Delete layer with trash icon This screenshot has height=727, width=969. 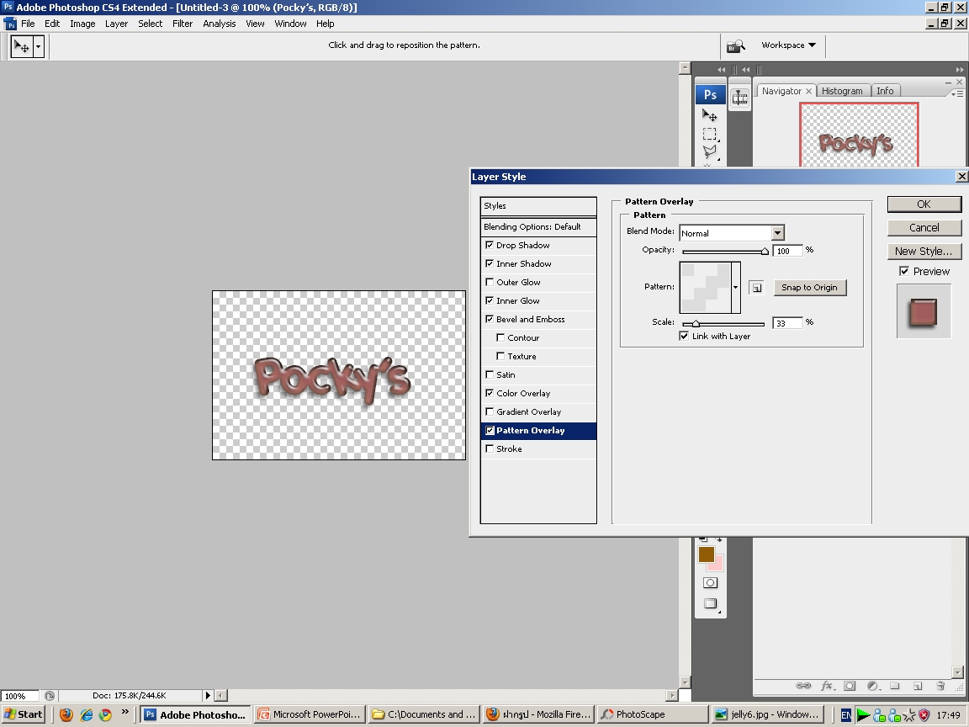pyautogui.click(x=940, y=686)
